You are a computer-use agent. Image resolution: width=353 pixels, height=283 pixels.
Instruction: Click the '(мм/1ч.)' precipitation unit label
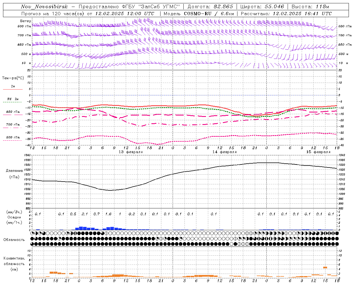(x=15, y=222)
